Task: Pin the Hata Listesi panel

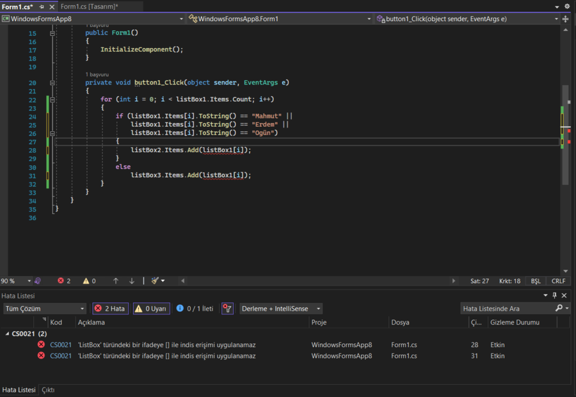Action: [x=554, y=295]
